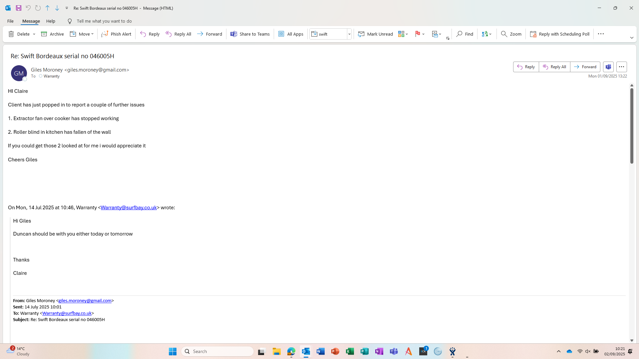Viewport: 639px width, 359px height.
Task: Open the follow-up flag dropdown
Action: pos(423,34)
